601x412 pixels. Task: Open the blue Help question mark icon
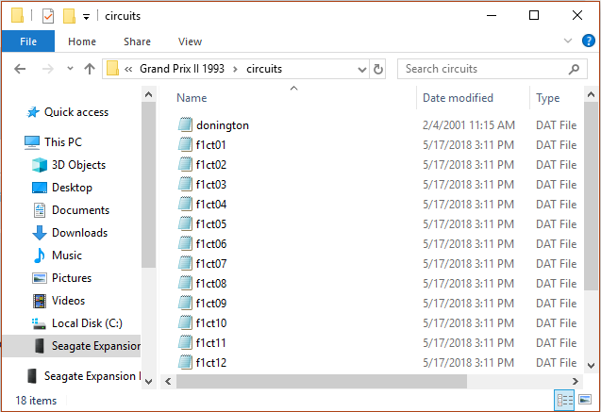click(589, 41)
